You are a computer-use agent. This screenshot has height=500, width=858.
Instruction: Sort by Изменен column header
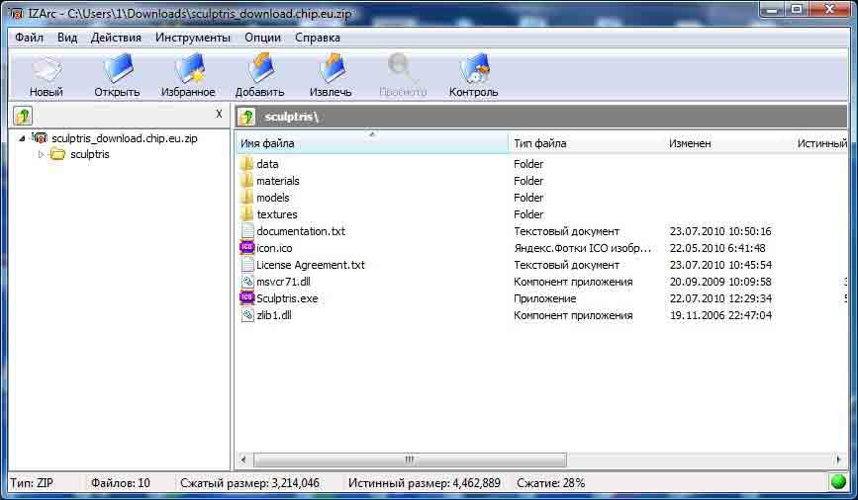point(728,143)
